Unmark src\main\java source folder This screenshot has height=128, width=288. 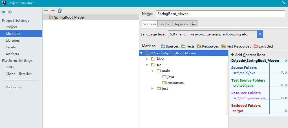coord(286,73)
